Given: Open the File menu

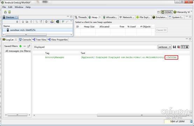Looking at the screenshot, I should point(4,7).
